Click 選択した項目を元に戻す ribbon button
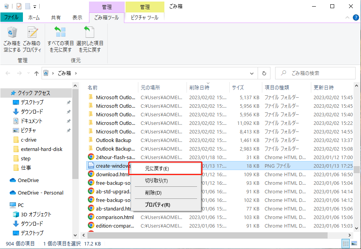The image size is (361, 249). pyautogui.click(x=89, y=39)
